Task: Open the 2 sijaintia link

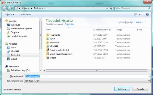Action: [69, 24]
